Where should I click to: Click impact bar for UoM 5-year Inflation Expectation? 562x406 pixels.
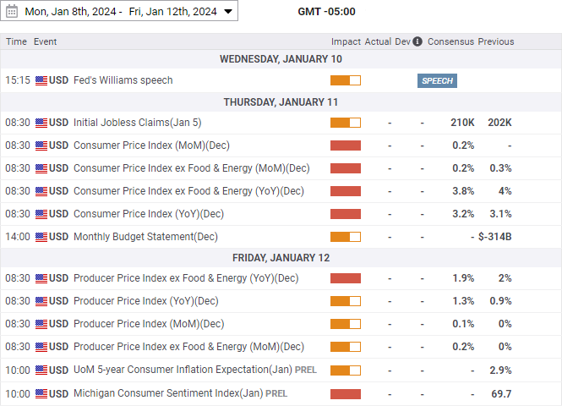(x=346, y=370)
